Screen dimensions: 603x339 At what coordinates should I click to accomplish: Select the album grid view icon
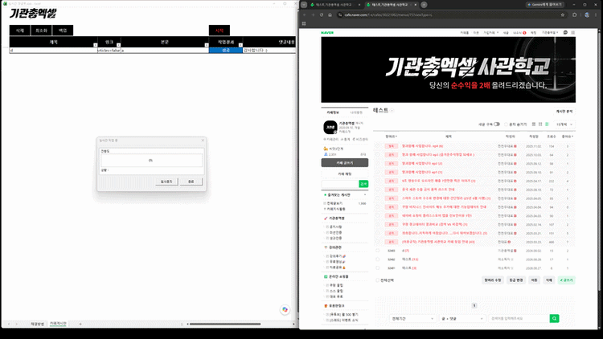[540, 125]
